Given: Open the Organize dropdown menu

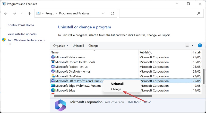Looking at the screenshot, I should tap(61, 46).
